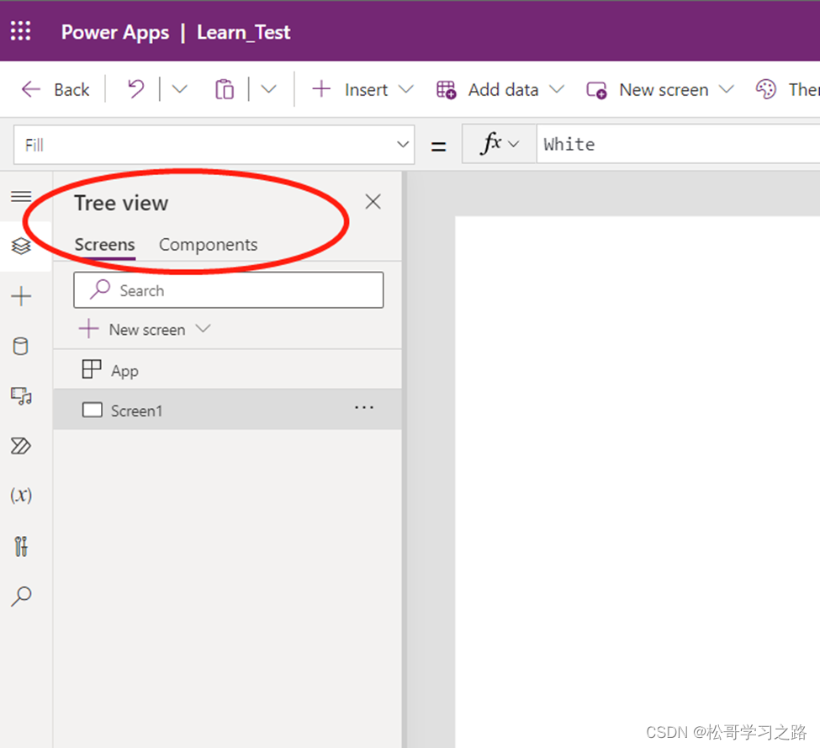Open the Fill property dropdown

click(x=403, y=143)
